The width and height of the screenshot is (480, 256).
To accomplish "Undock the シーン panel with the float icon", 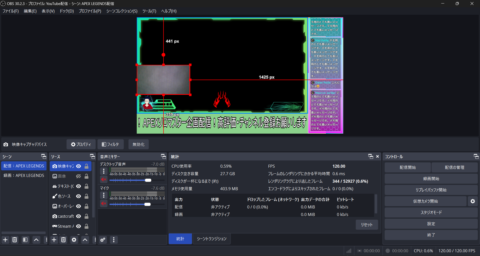I will [44, 156].
